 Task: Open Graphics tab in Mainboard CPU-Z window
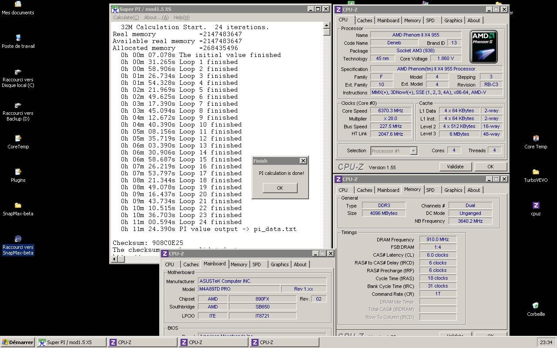click(279, 264)
